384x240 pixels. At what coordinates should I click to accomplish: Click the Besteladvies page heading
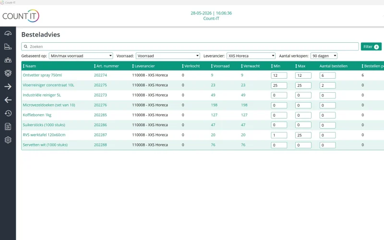click(x=41, y=35)
